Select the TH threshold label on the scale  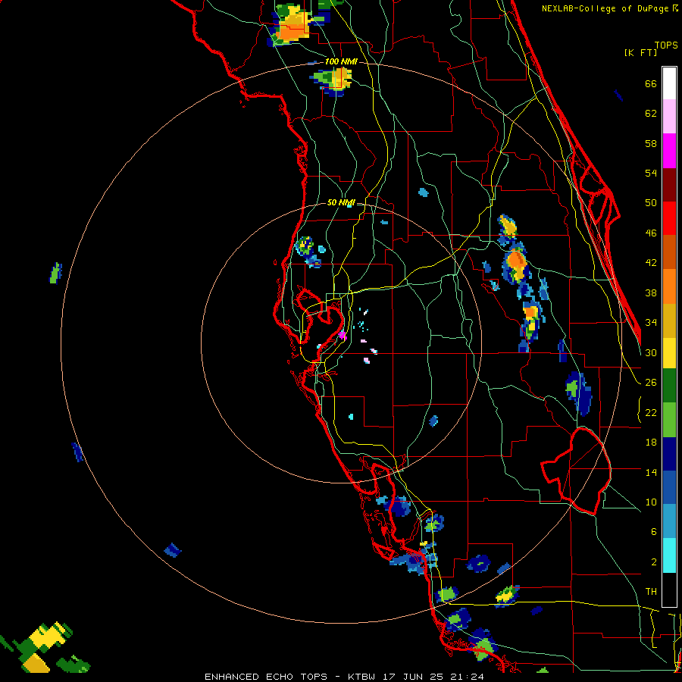point(651,592)
